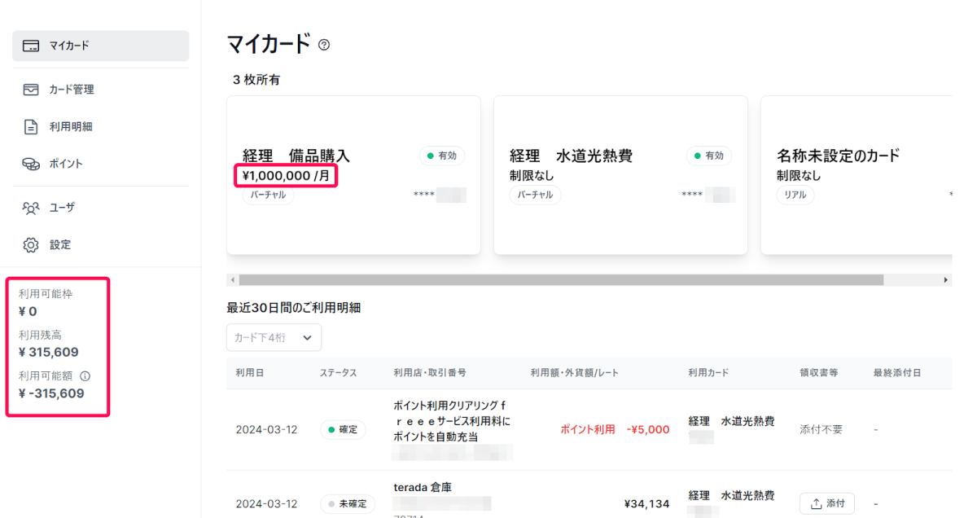Click the info icon next to 利用可能額
This screenshot has width=977, height=518.
(x=85, y=376)
